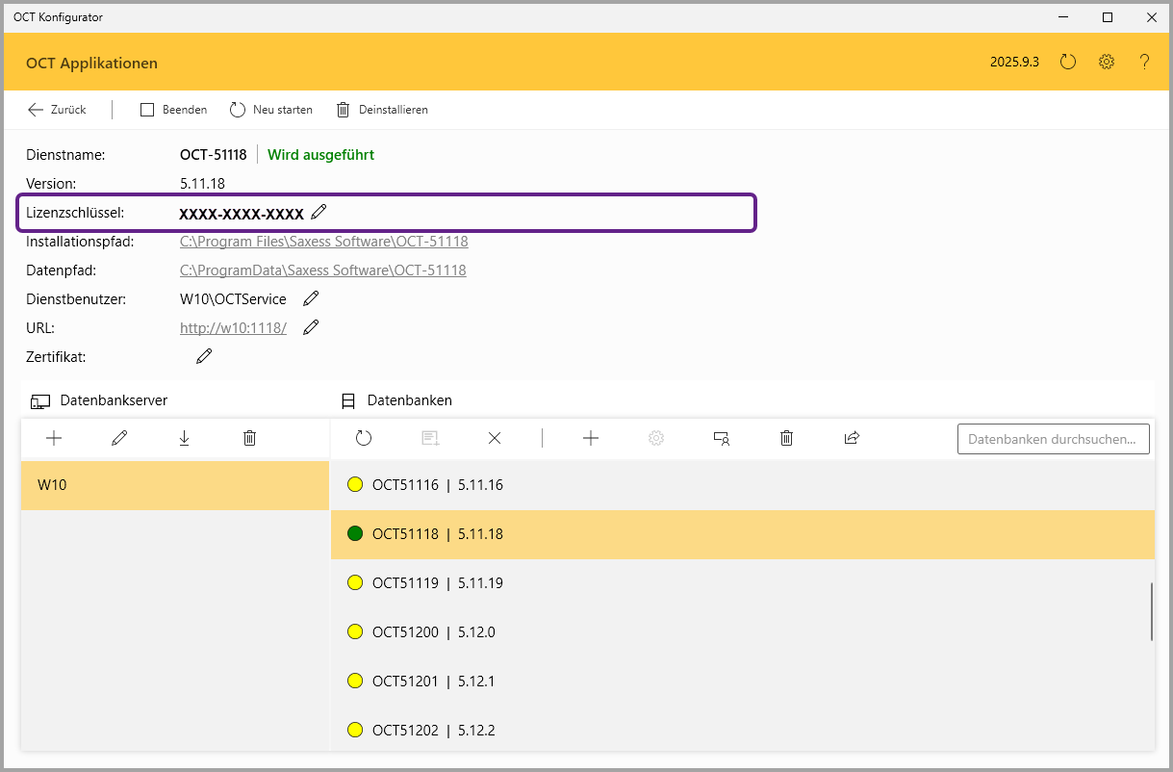Refresh the Datenbanken list
This screenshot has width=1173, height=772.
click(363, 438)
